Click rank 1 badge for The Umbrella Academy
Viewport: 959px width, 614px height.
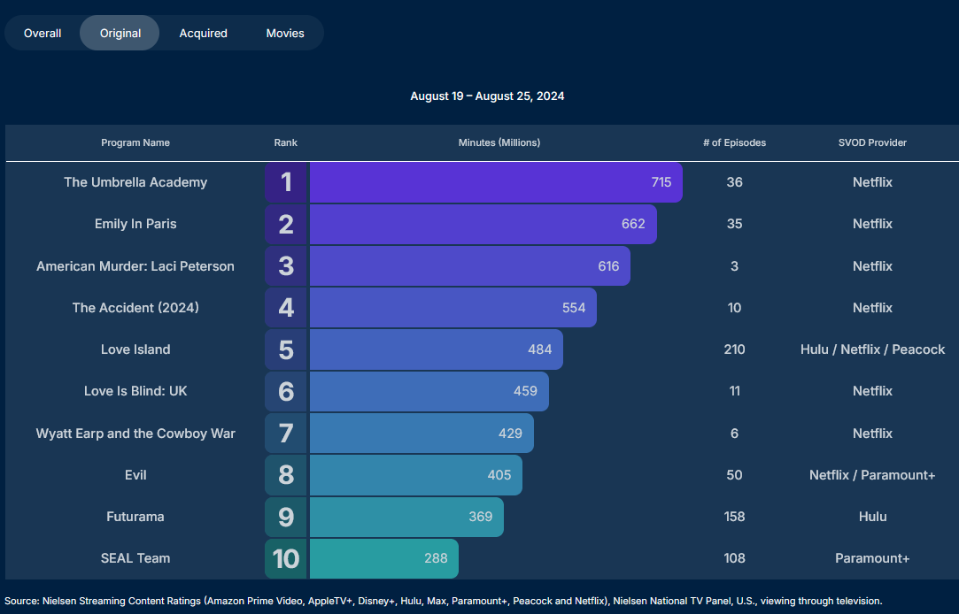pos(286,182)
